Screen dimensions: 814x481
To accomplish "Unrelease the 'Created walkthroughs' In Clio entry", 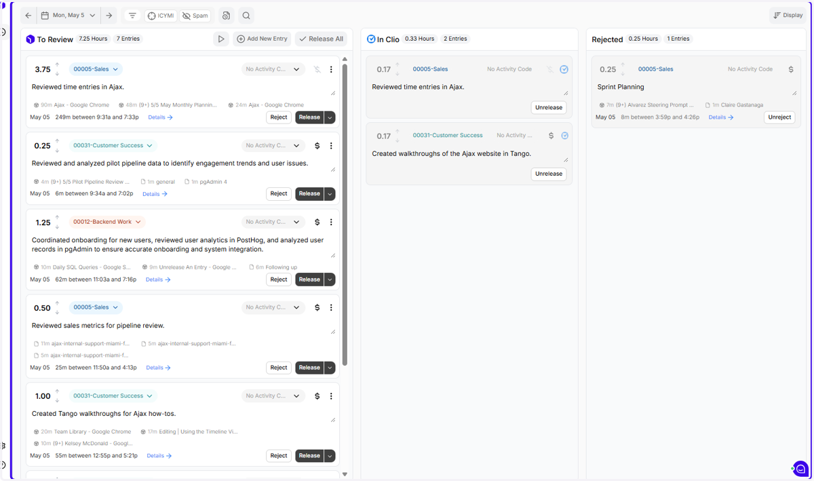I will click(x=549, y=174).
